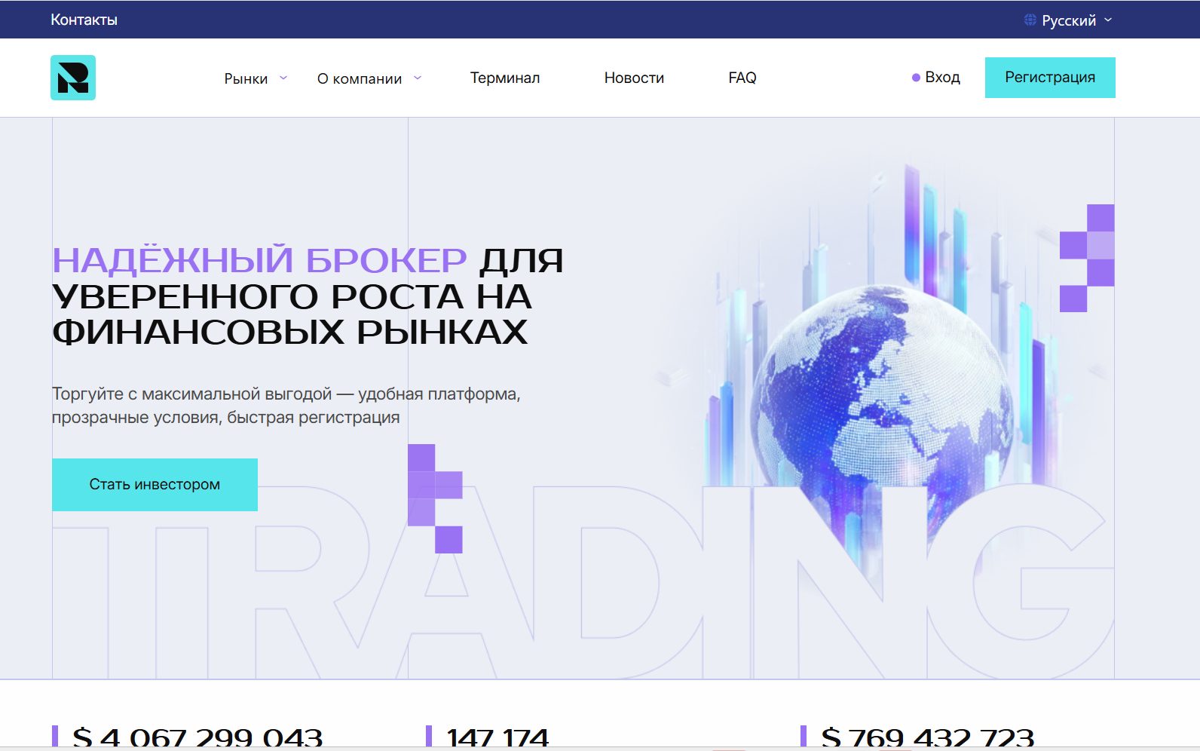
Task: Click the purple dot before Вход
Action: (x=916, y=78)
